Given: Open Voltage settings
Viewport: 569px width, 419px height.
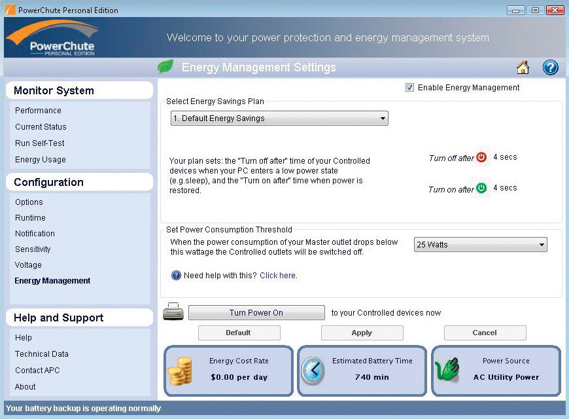Looking at the screenshot, I should [x=28, y=265].
